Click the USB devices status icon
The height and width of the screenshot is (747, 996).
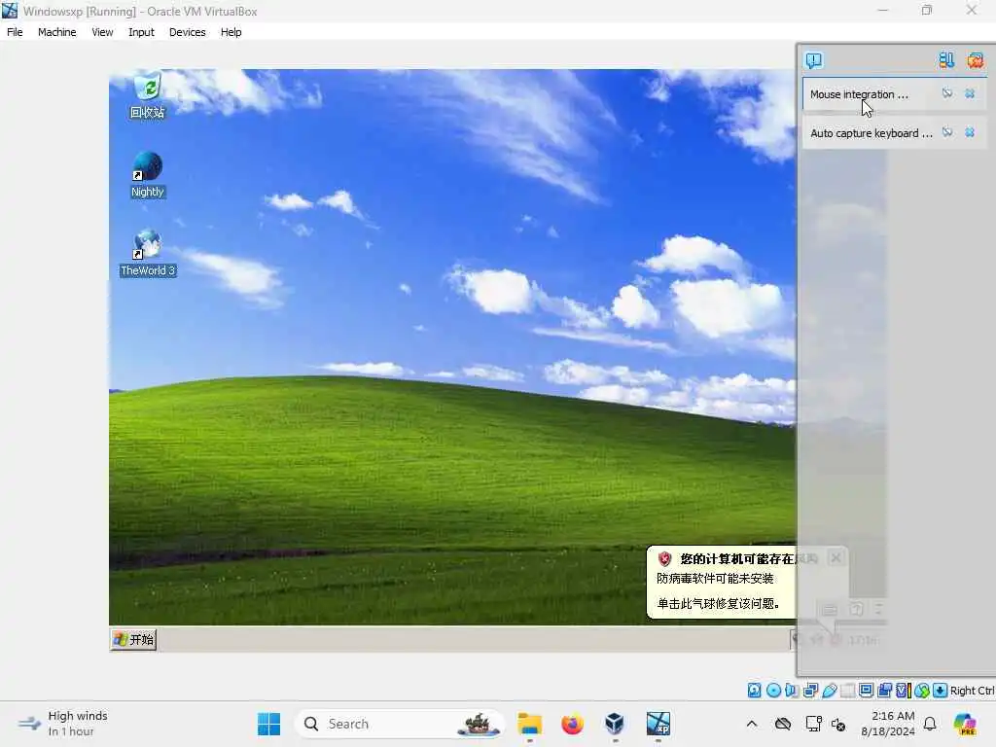pos(830,691)
